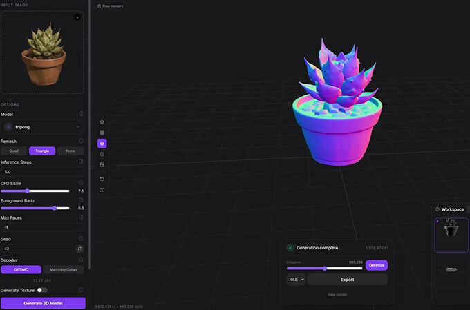The width and height of the screenshot is (470, 310).
Task: Click the top layers icon in viewport toolbar
Action: [x=102, y=122]
